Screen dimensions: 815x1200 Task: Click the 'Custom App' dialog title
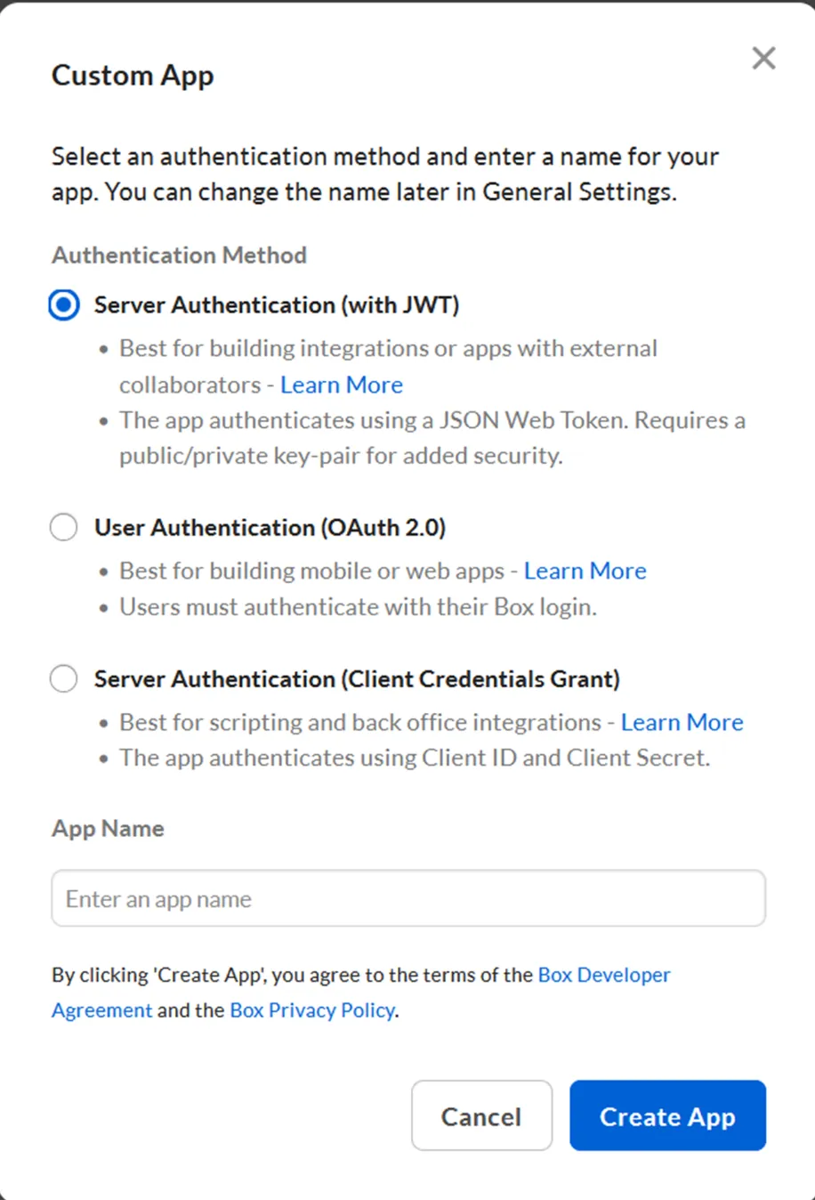[x=133, y=76]
